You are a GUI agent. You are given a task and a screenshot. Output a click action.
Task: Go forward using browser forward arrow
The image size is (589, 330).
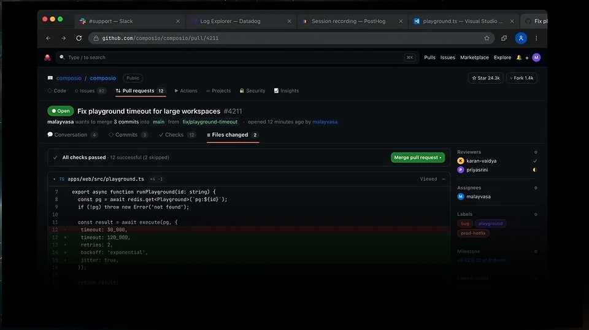pos(63,38)
